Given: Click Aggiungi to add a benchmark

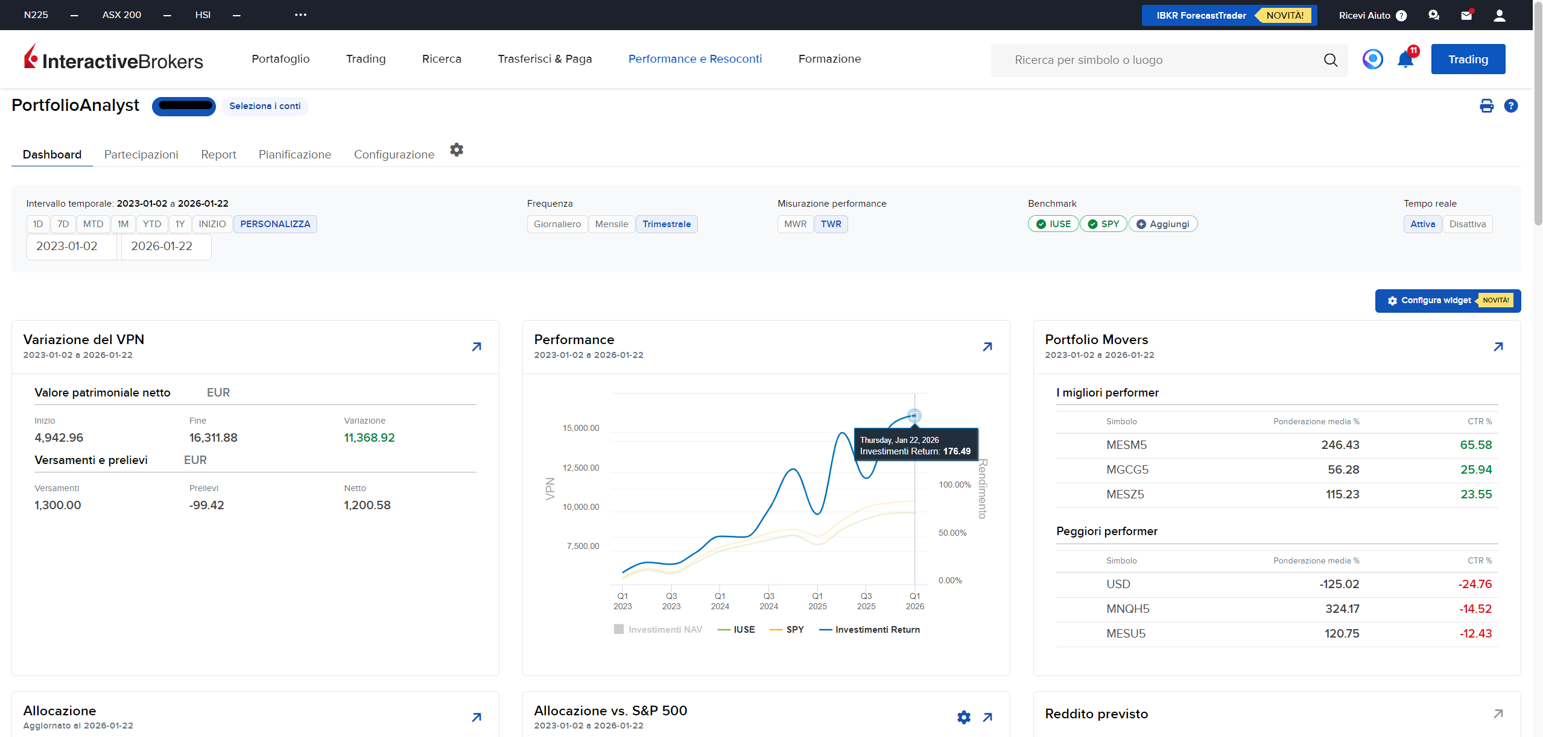Looking at the screenshot, I should [x=1163, y=224].
